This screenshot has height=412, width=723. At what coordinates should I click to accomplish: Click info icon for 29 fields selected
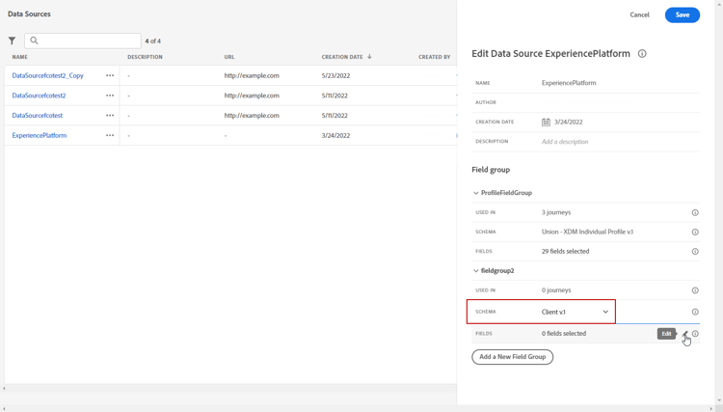click(695, 252)
